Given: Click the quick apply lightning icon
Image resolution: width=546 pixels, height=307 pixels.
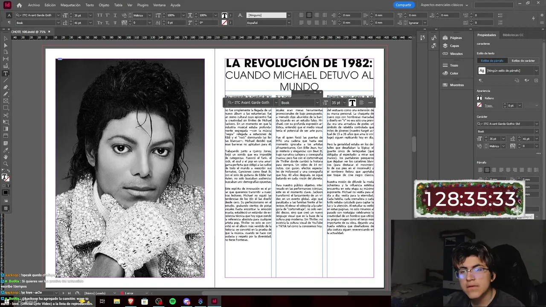Looking at the screenshot, I should click(x=534, y=18).
